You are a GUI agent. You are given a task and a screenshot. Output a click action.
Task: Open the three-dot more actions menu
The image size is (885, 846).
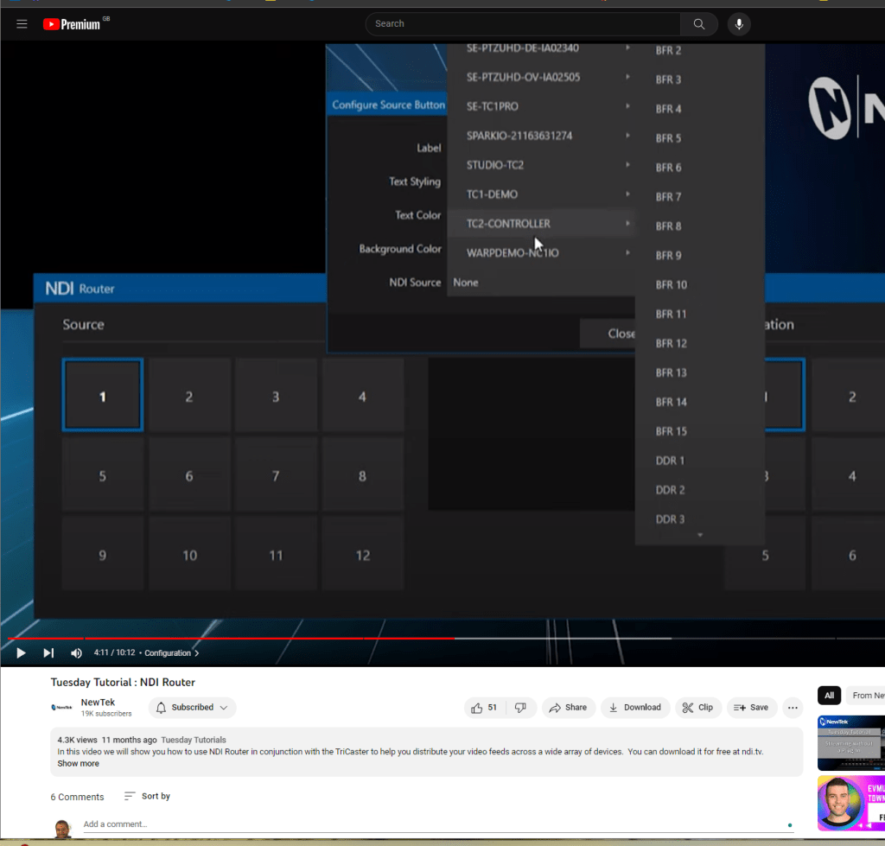click(793, 707)
